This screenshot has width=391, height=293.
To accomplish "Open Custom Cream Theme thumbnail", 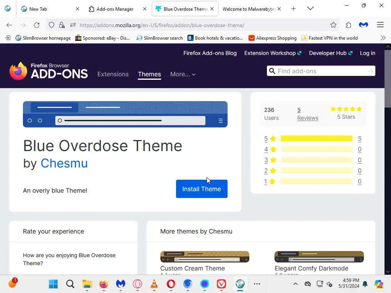I will coord(205,257).
